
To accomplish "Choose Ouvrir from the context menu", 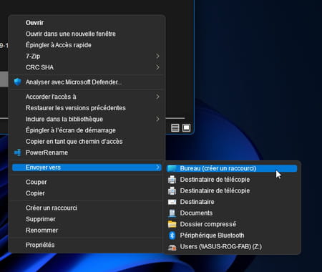I will pyautogui.click(x=87, y=23).
